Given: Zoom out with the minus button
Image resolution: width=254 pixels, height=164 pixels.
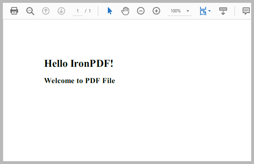Looking at the screenshot, I should point(140,11).
